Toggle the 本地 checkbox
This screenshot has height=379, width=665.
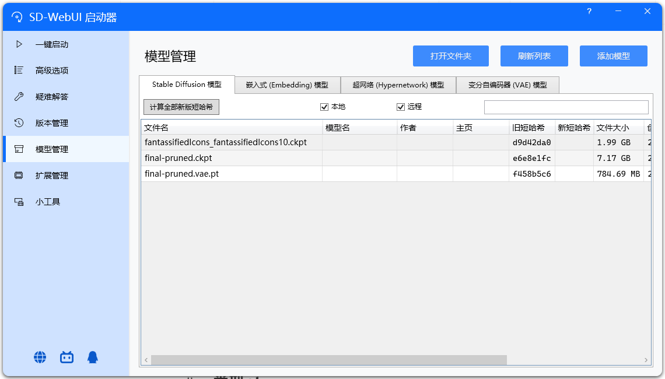pos(324,107)
